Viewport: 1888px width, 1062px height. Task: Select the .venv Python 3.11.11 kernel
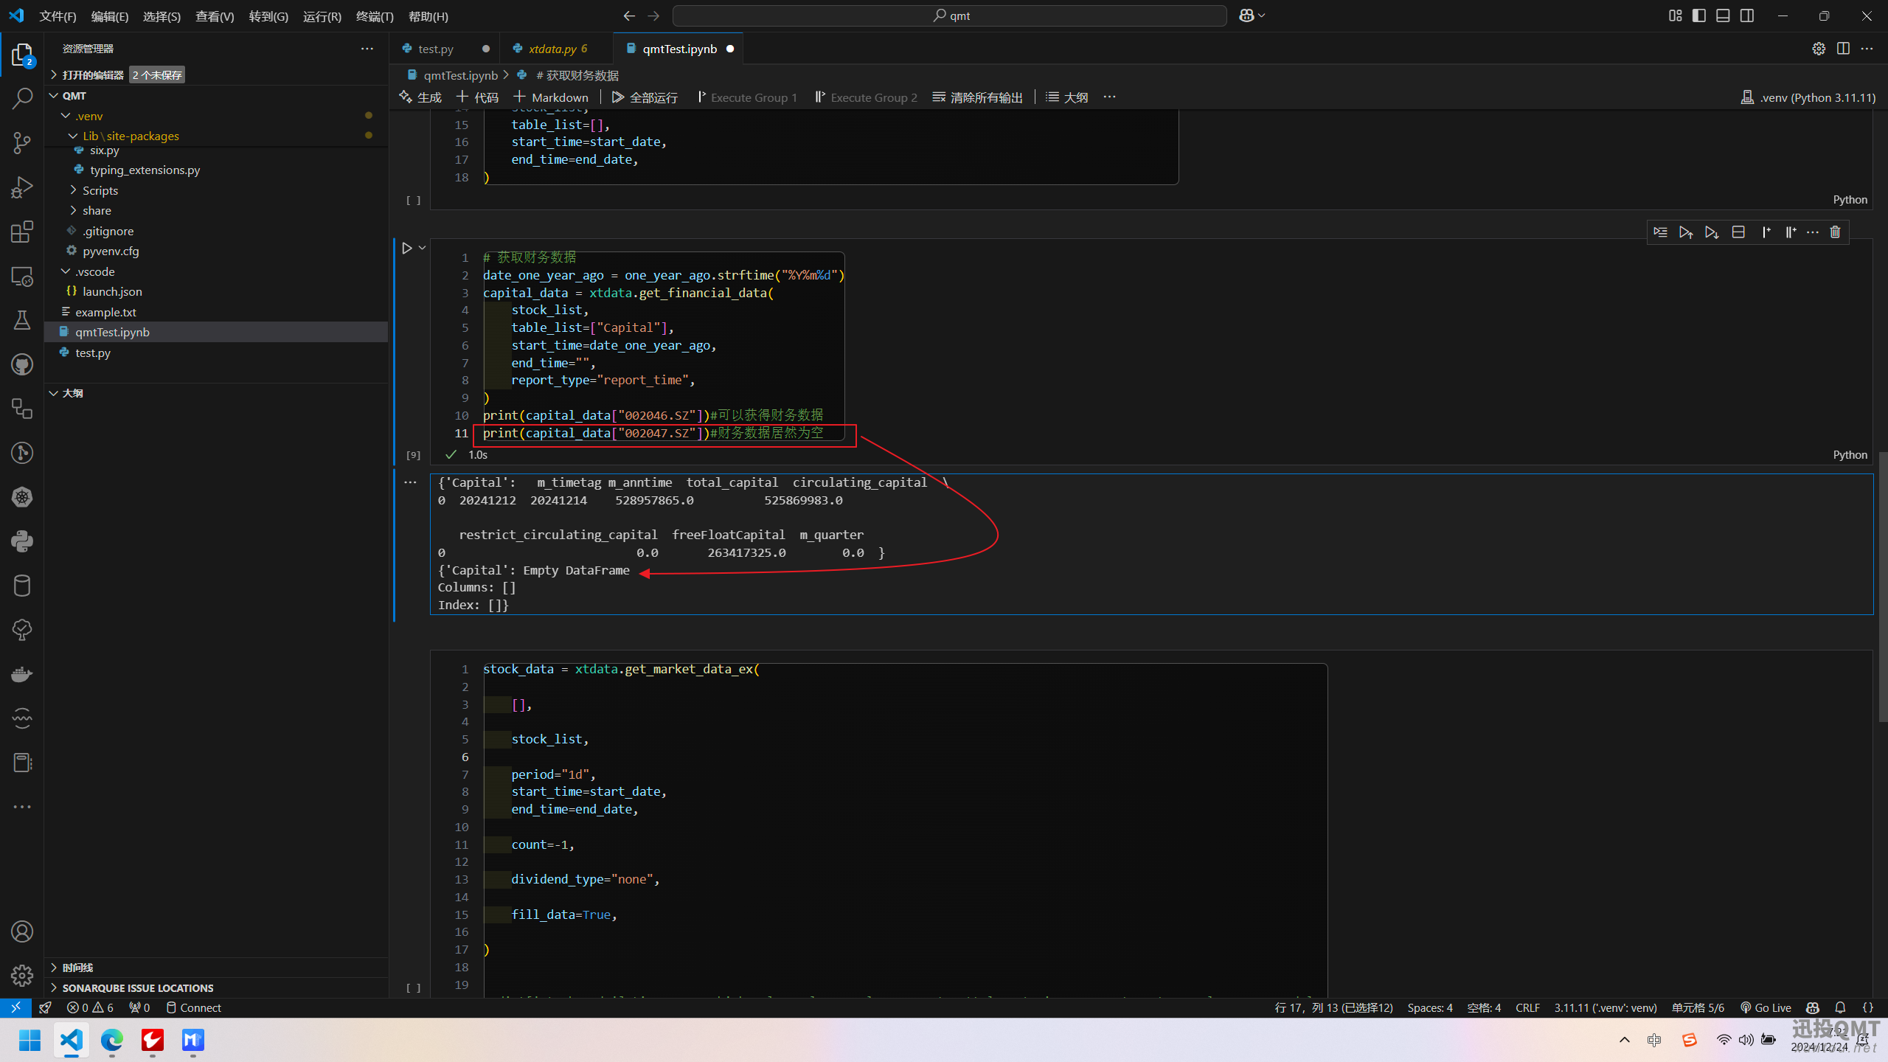click(x=1808, y=97)
